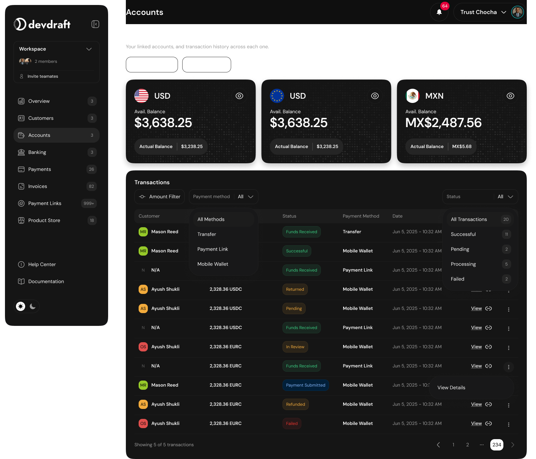Open the Status filter dropdown
This screenshot has width=536, height=459.
[480, 197]
